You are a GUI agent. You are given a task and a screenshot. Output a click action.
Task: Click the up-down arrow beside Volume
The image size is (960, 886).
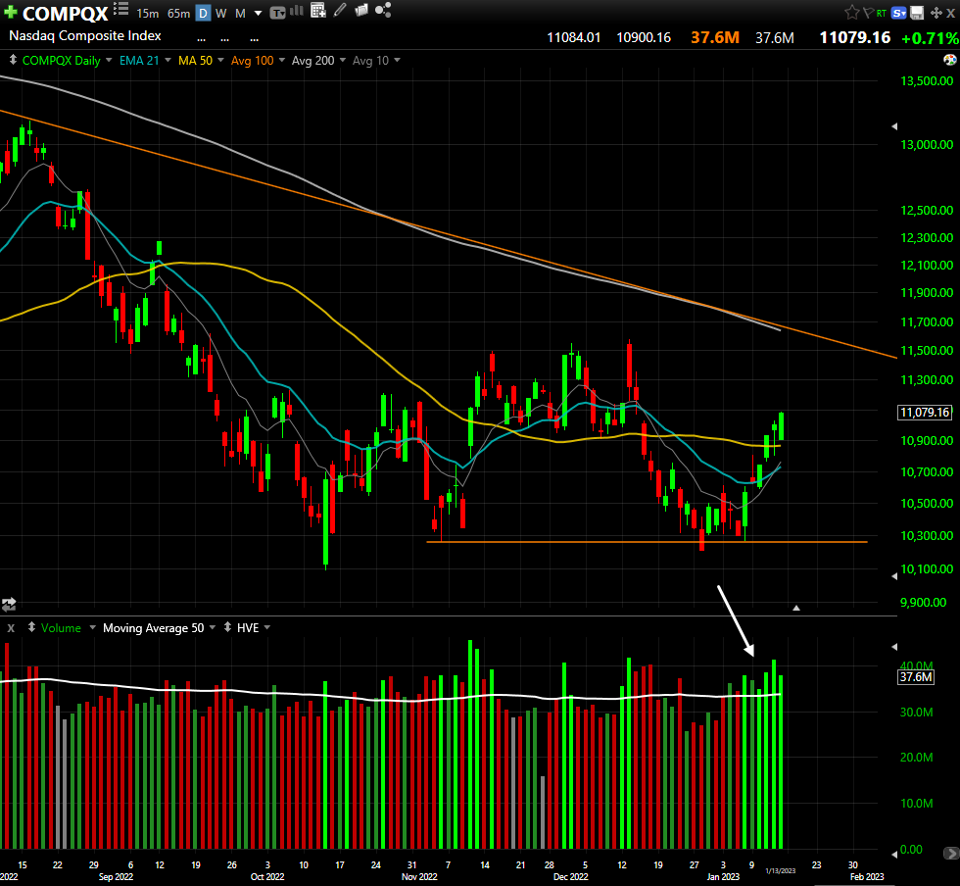pyautogui.click(x=31, y=627)
